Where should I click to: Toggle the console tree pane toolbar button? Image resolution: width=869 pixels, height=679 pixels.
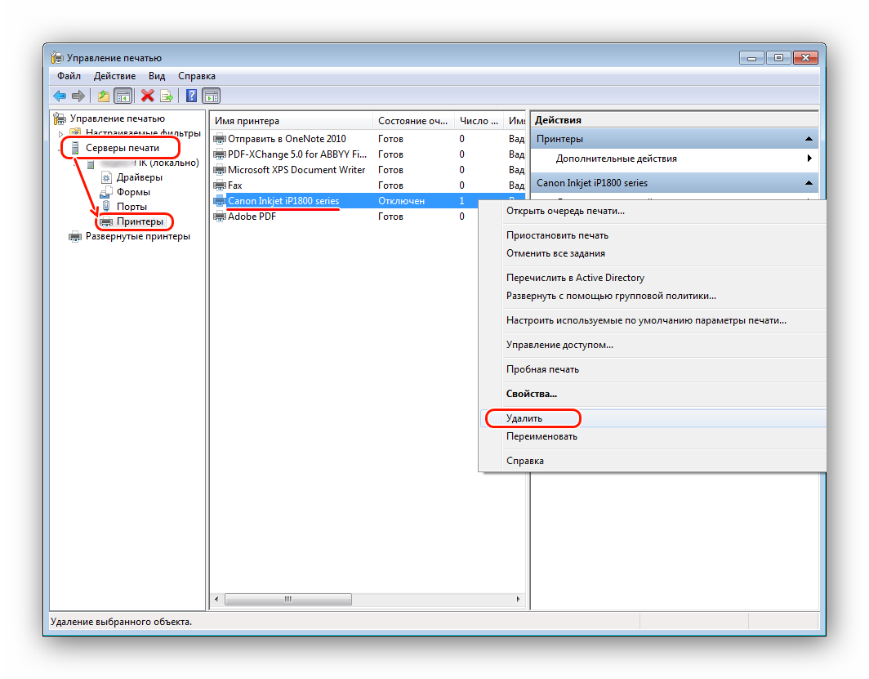point(123,96)
